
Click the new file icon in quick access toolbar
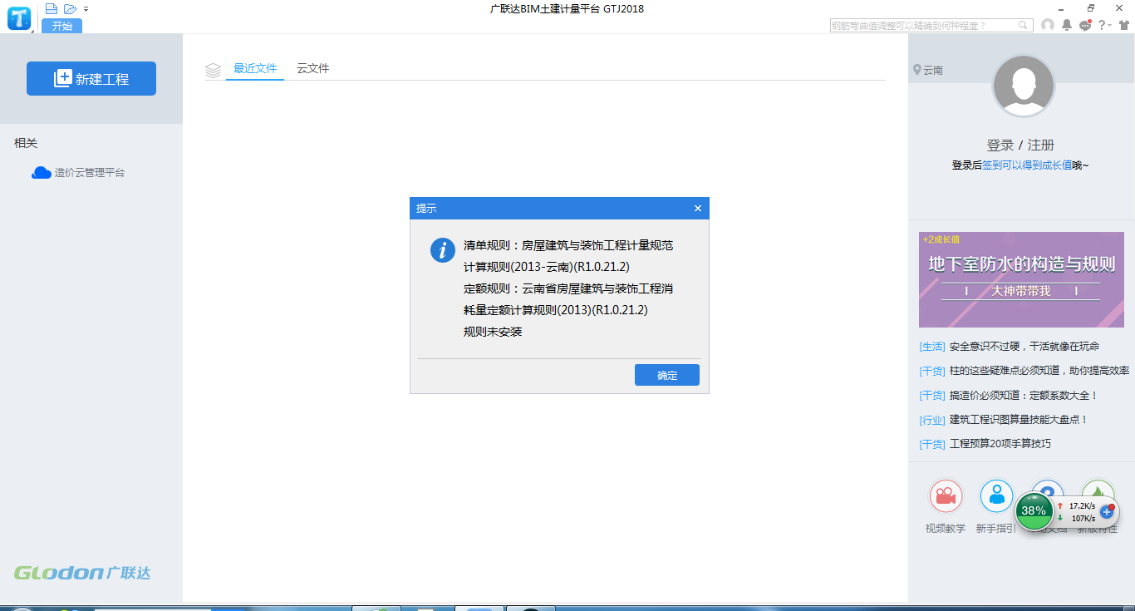tap(52, 8)
